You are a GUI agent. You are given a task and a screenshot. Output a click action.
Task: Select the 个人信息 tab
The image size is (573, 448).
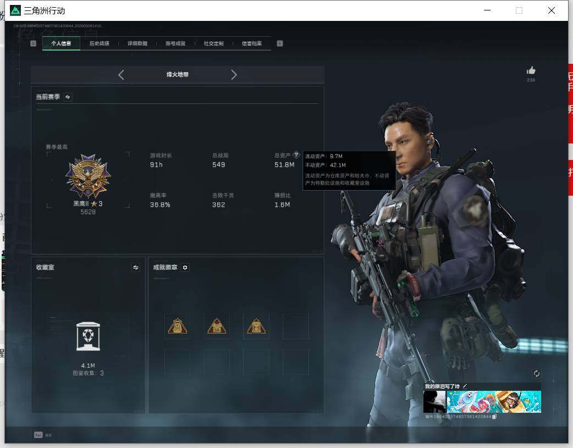click(x=61, y=43)
